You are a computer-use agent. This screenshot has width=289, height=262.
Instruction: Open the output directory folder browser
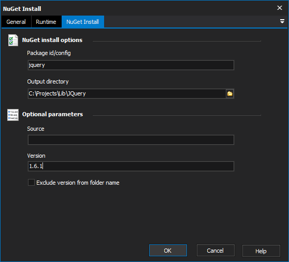point(230,93)
